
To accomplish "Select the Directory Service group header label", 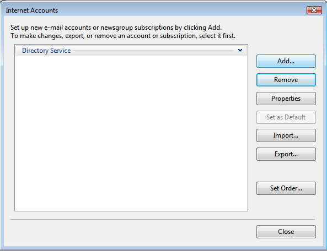I will click(x=46, y=51).
